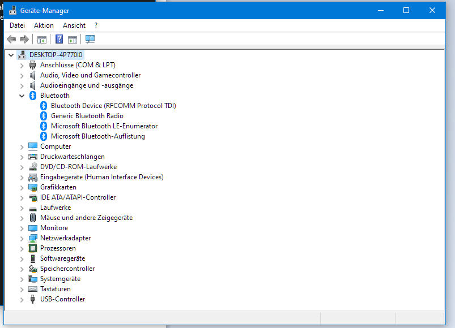Select the Grafikkarten label

pos(58,187)
